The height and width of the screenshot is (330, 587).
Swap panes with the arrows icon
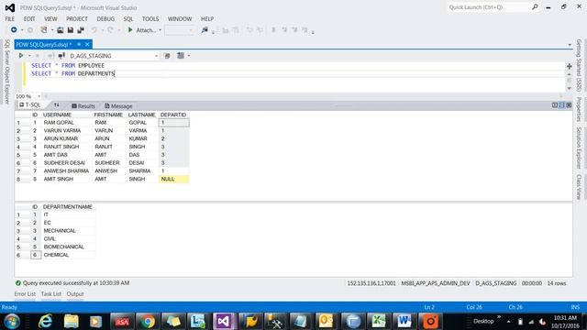[56, 105]
